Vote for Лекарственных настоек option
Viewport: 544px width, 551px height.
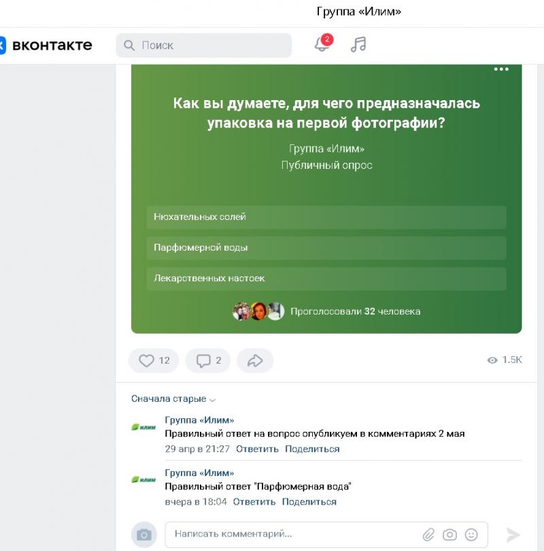click(326, 279)
